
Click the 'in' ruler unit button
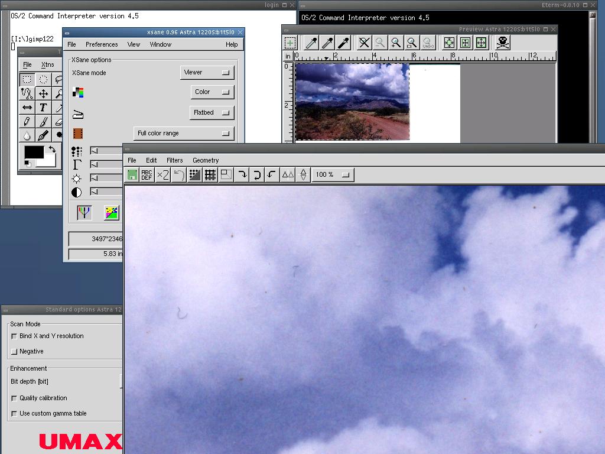(x=288, y=56)
